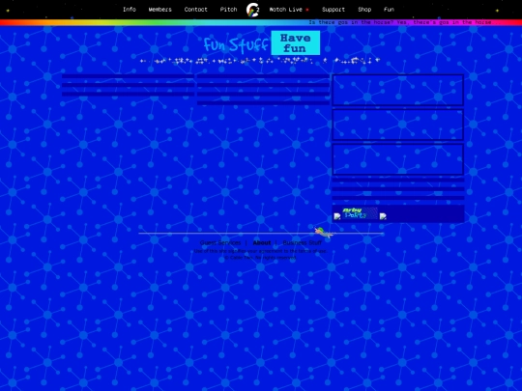Click the red live indicator dot
522x391 pixels.
[x=307, y=10]
